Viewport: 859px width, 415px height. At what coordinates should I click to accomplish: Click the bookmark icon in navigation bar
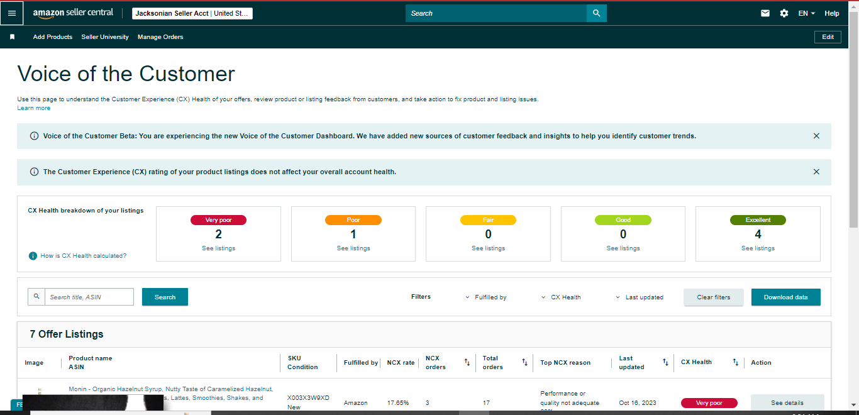pyautogui.click(x=12, y=37)
